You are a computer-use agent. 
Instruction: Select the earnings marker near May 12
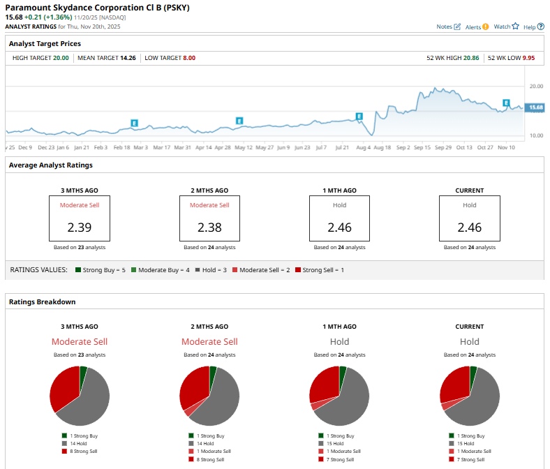pyautogui.click(x=239, y=121)
